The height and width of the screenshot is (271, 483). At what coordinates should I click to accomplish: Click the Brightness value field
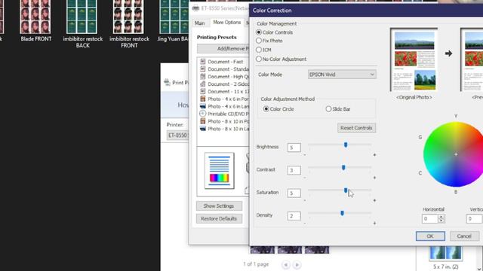pos(294,148)
